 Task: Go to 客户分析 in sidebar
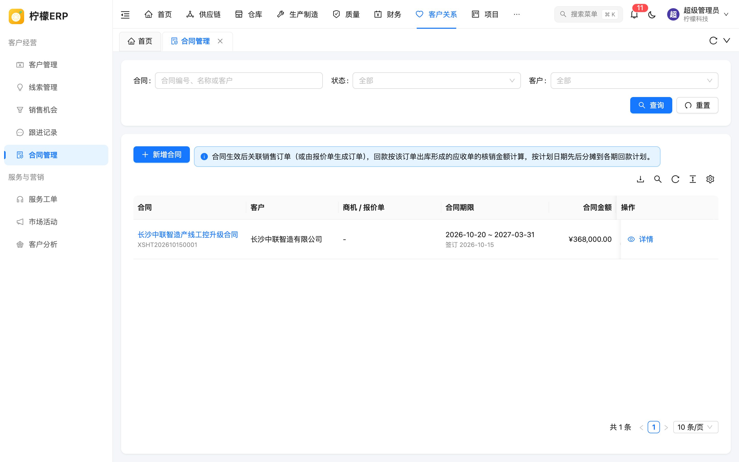pos(56,244)
